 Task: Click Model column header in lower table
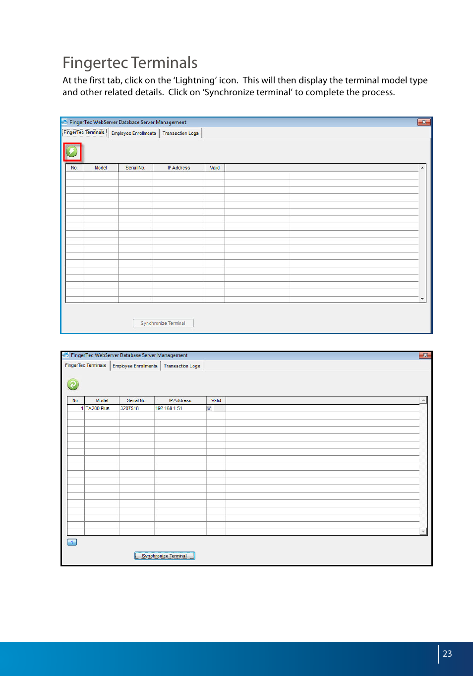click(x=102, y=401)
